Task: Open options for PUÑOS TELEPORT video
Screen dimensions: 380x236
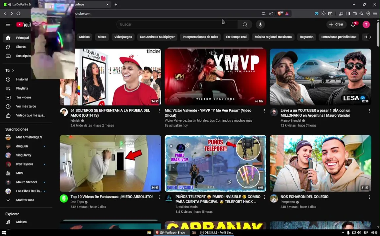Action: [x=264, y=197]
